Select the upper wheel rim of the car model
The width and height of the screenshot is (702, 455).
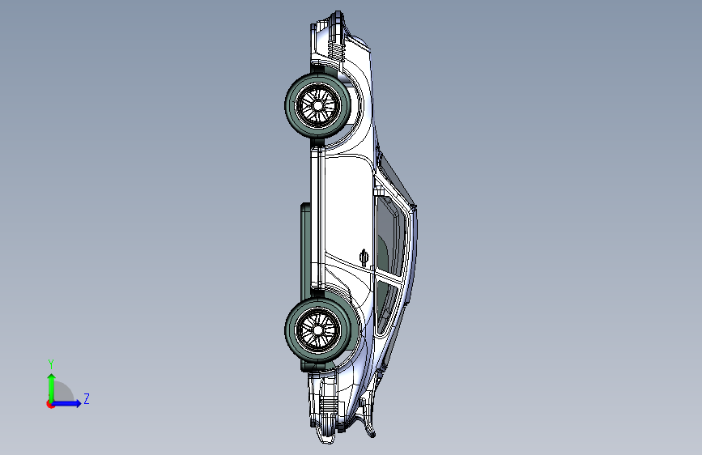pos(318,106)
